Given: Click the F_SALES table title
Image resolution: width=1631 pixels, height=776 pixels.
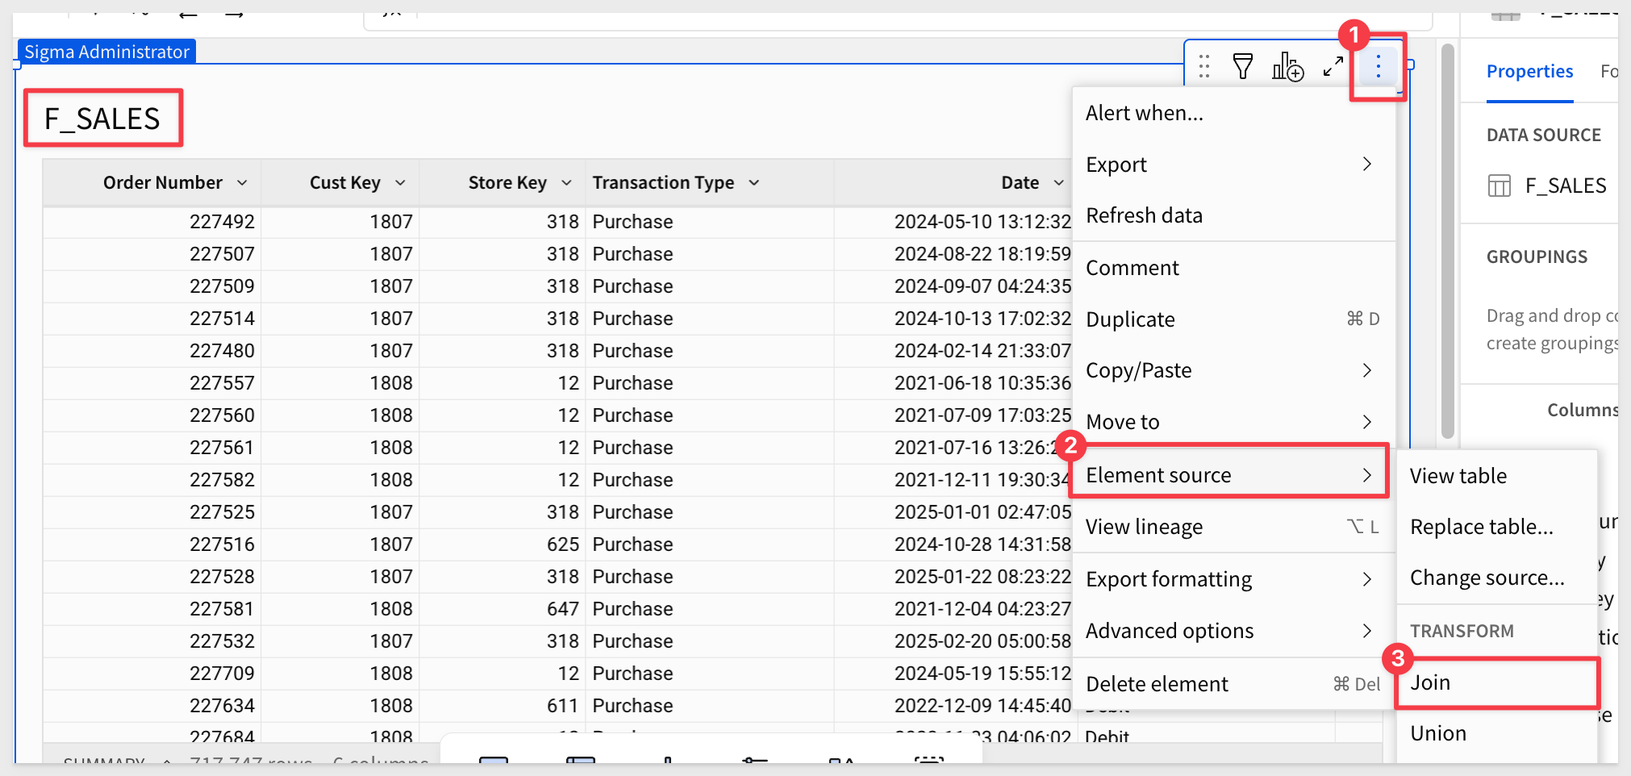Looking at the screenshot, I should (x=102, y=119).
